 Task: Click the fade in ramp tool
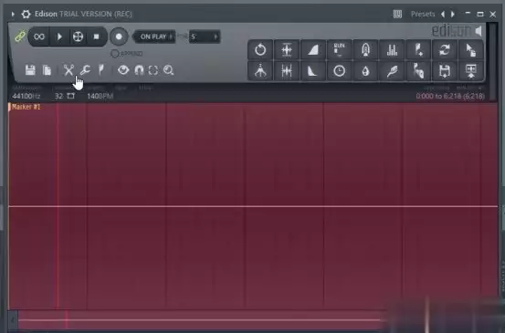[x=312, y=50]
